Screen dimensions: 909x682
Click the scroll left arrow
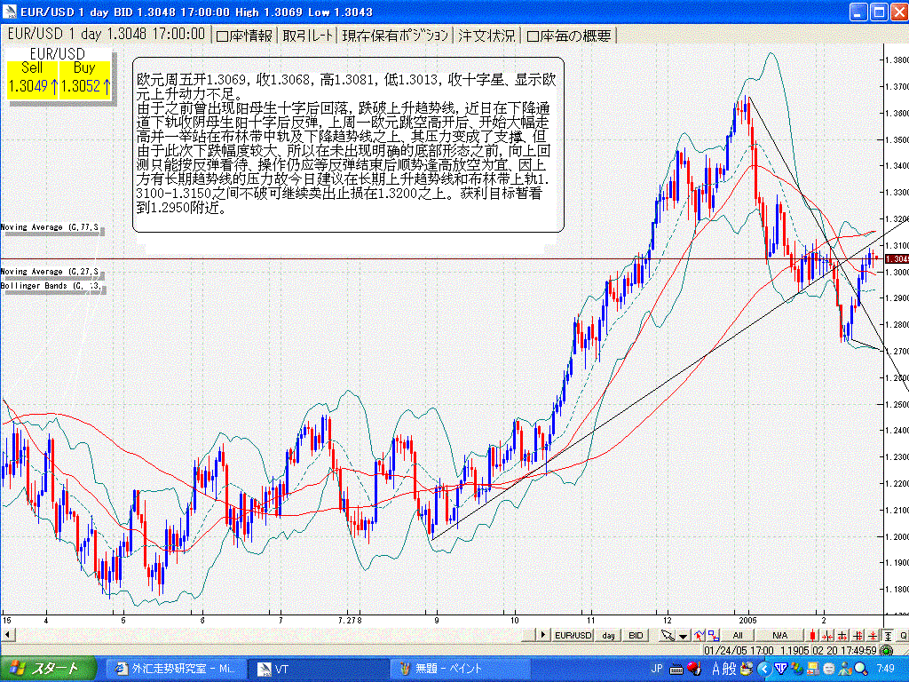6,635
